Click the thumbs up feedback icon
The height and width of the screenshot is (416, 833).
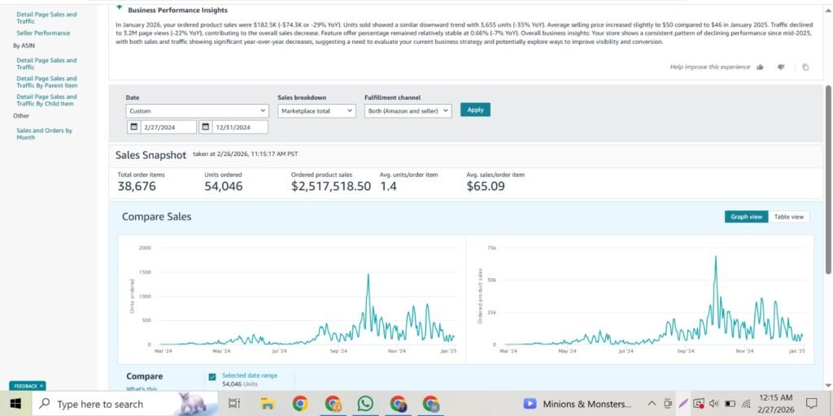click(760, 67)
